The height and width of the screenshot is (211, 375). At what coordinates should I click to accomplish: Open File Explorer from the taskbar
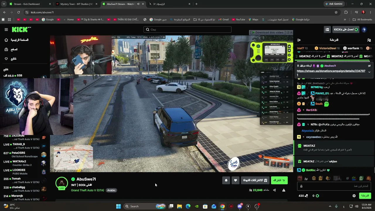(180, 206)
